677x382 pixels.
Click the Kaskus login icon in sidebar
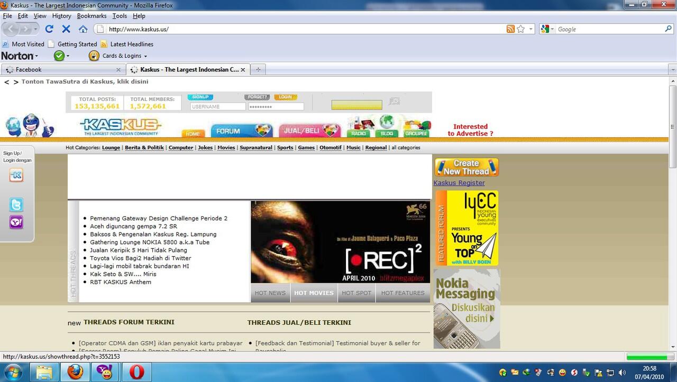coord(16,176)
